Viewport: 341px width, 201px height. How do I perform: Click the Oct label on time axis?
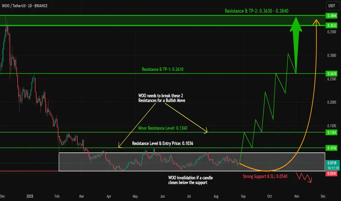269,196
